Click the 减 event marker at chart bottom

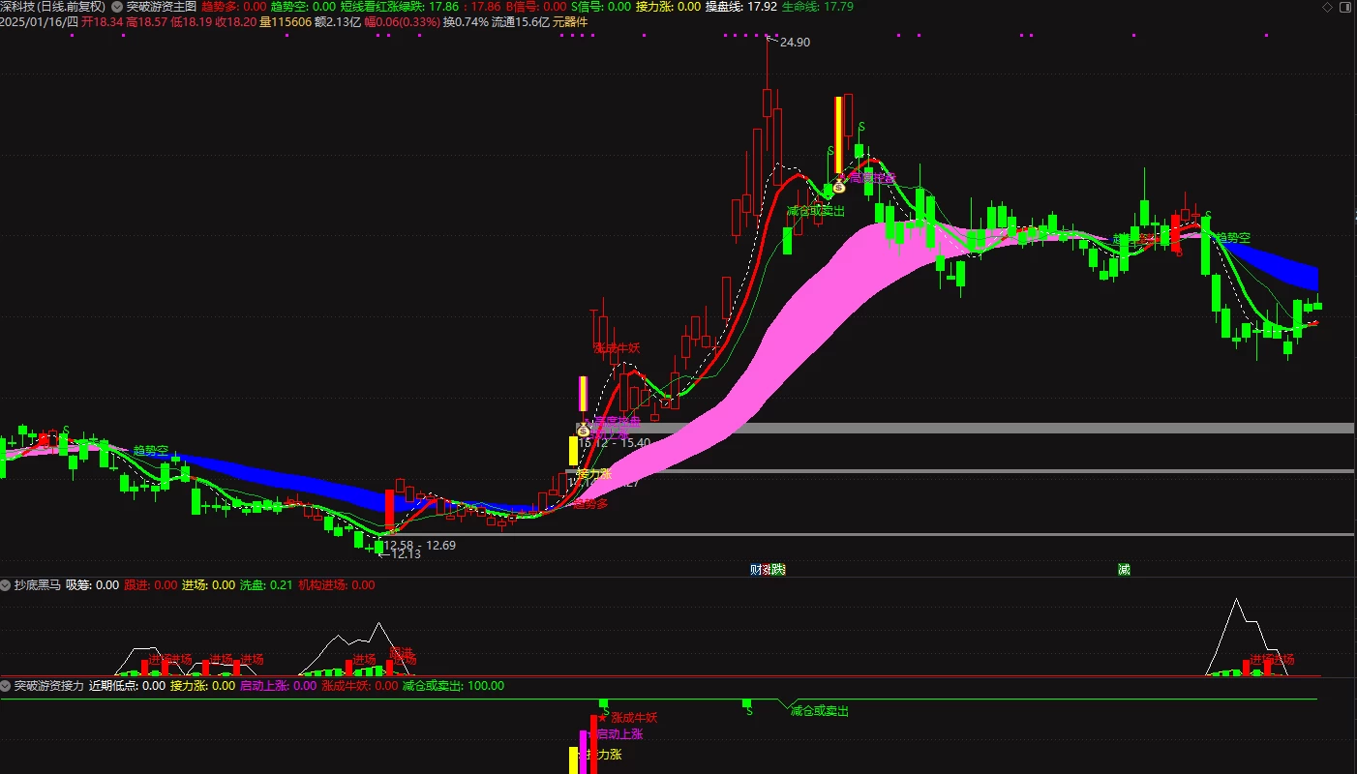[x=1124, y=570]
